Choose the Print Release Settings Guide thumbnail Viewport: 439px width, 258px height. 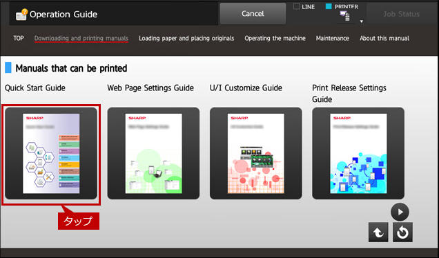coord(358,153)
